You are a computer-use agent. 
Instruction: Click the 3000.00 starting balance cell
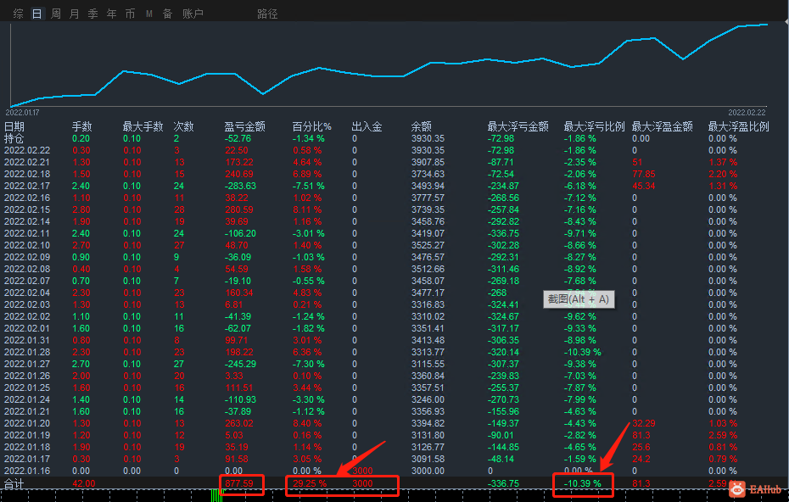428,471
